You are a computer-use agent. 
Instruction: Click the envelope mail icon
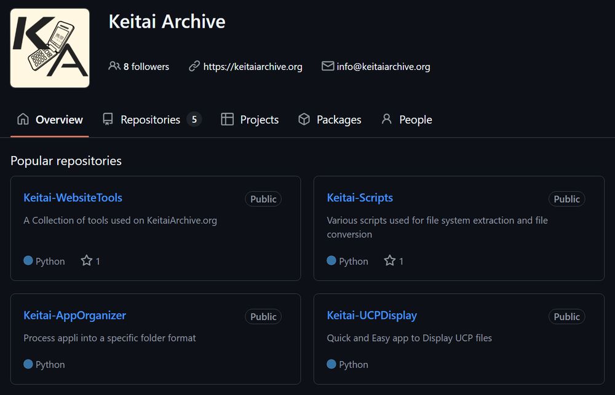coord(328,66)
